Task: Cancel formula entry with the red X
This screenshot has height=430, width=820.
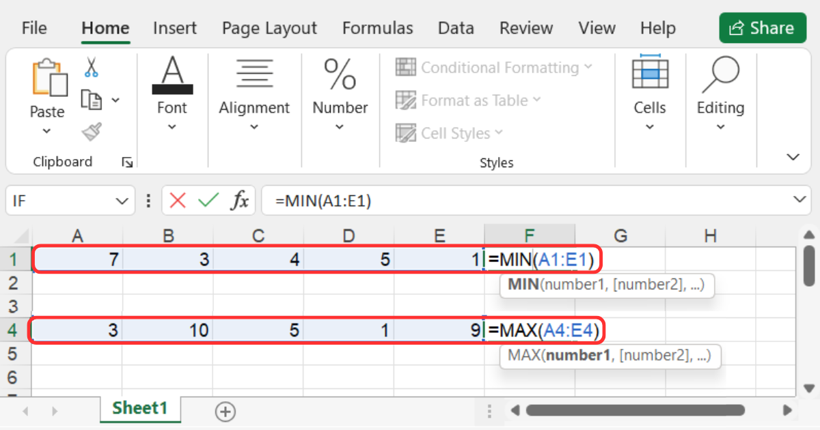Action: click(x=176, y=200)
